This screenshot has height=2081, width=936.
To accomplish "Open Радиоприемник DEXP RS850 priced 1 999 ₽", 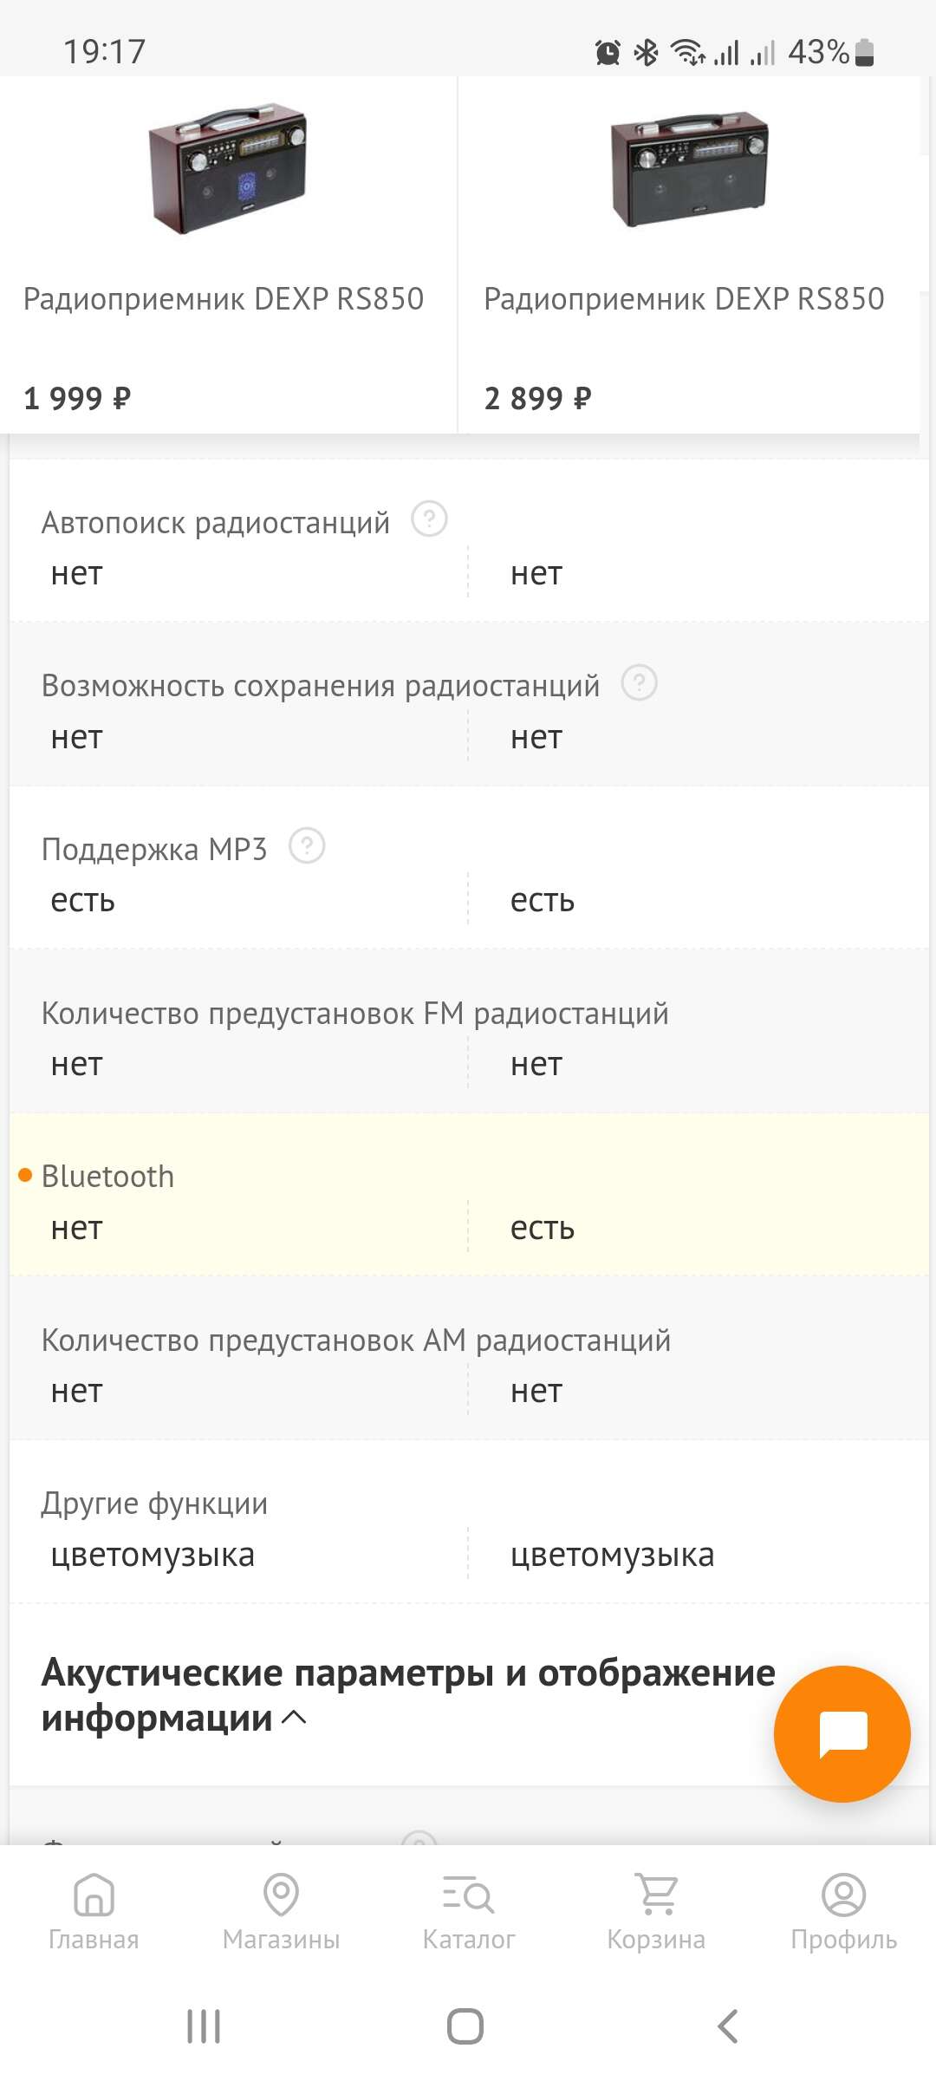I will click(x=224, y=299).
